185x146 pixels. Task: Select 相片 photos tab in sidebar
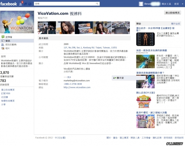click(8, 48)
